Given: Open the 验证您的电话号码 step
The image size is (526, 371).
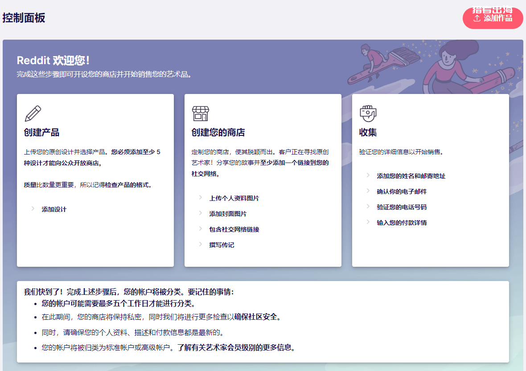Looking at the screenshot, I should [402, 207].
